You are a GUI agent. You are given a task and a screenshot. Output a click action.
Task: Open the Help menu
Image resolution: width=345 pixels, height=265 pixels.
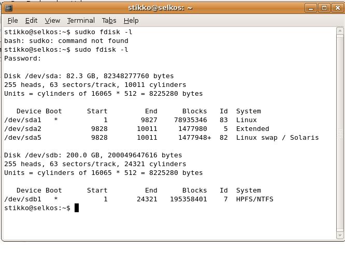coord(131,21)
